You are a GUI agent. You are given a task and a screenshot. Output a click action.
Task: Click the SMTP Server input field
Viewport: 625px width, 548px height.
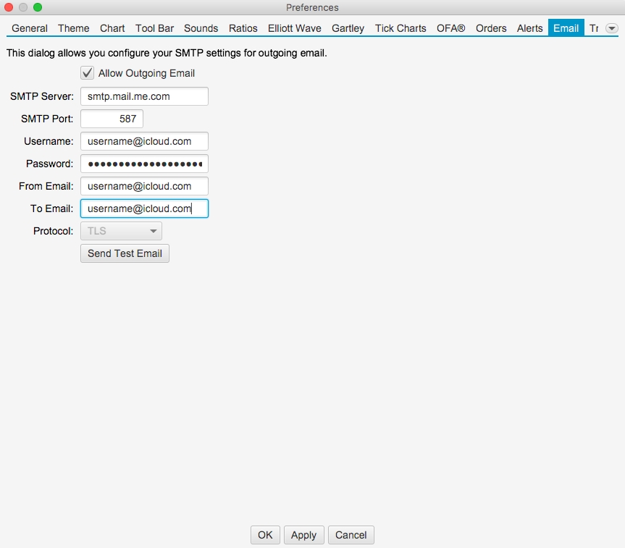[x=144, y=96]
